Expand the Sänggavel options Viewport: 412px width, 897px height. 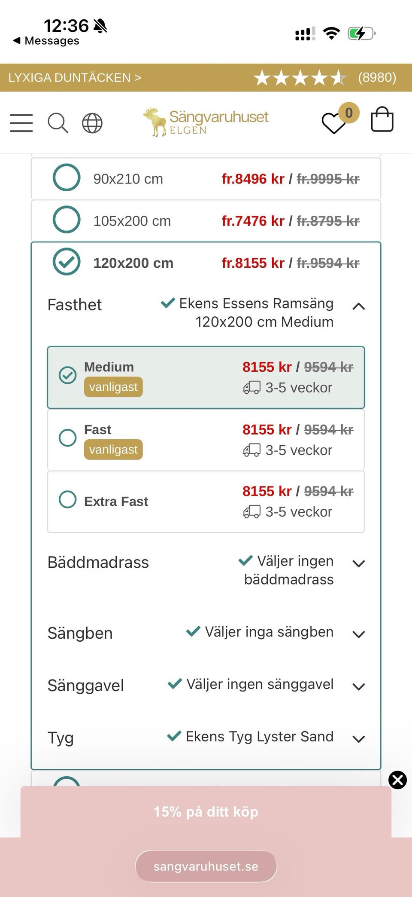pos(358,686)
